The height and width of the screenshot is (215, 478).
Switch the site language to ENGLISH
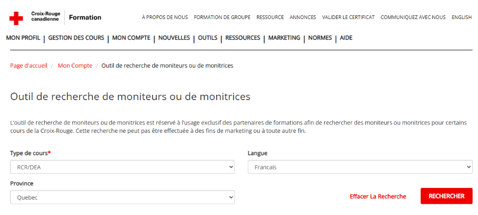click(462, 17)
